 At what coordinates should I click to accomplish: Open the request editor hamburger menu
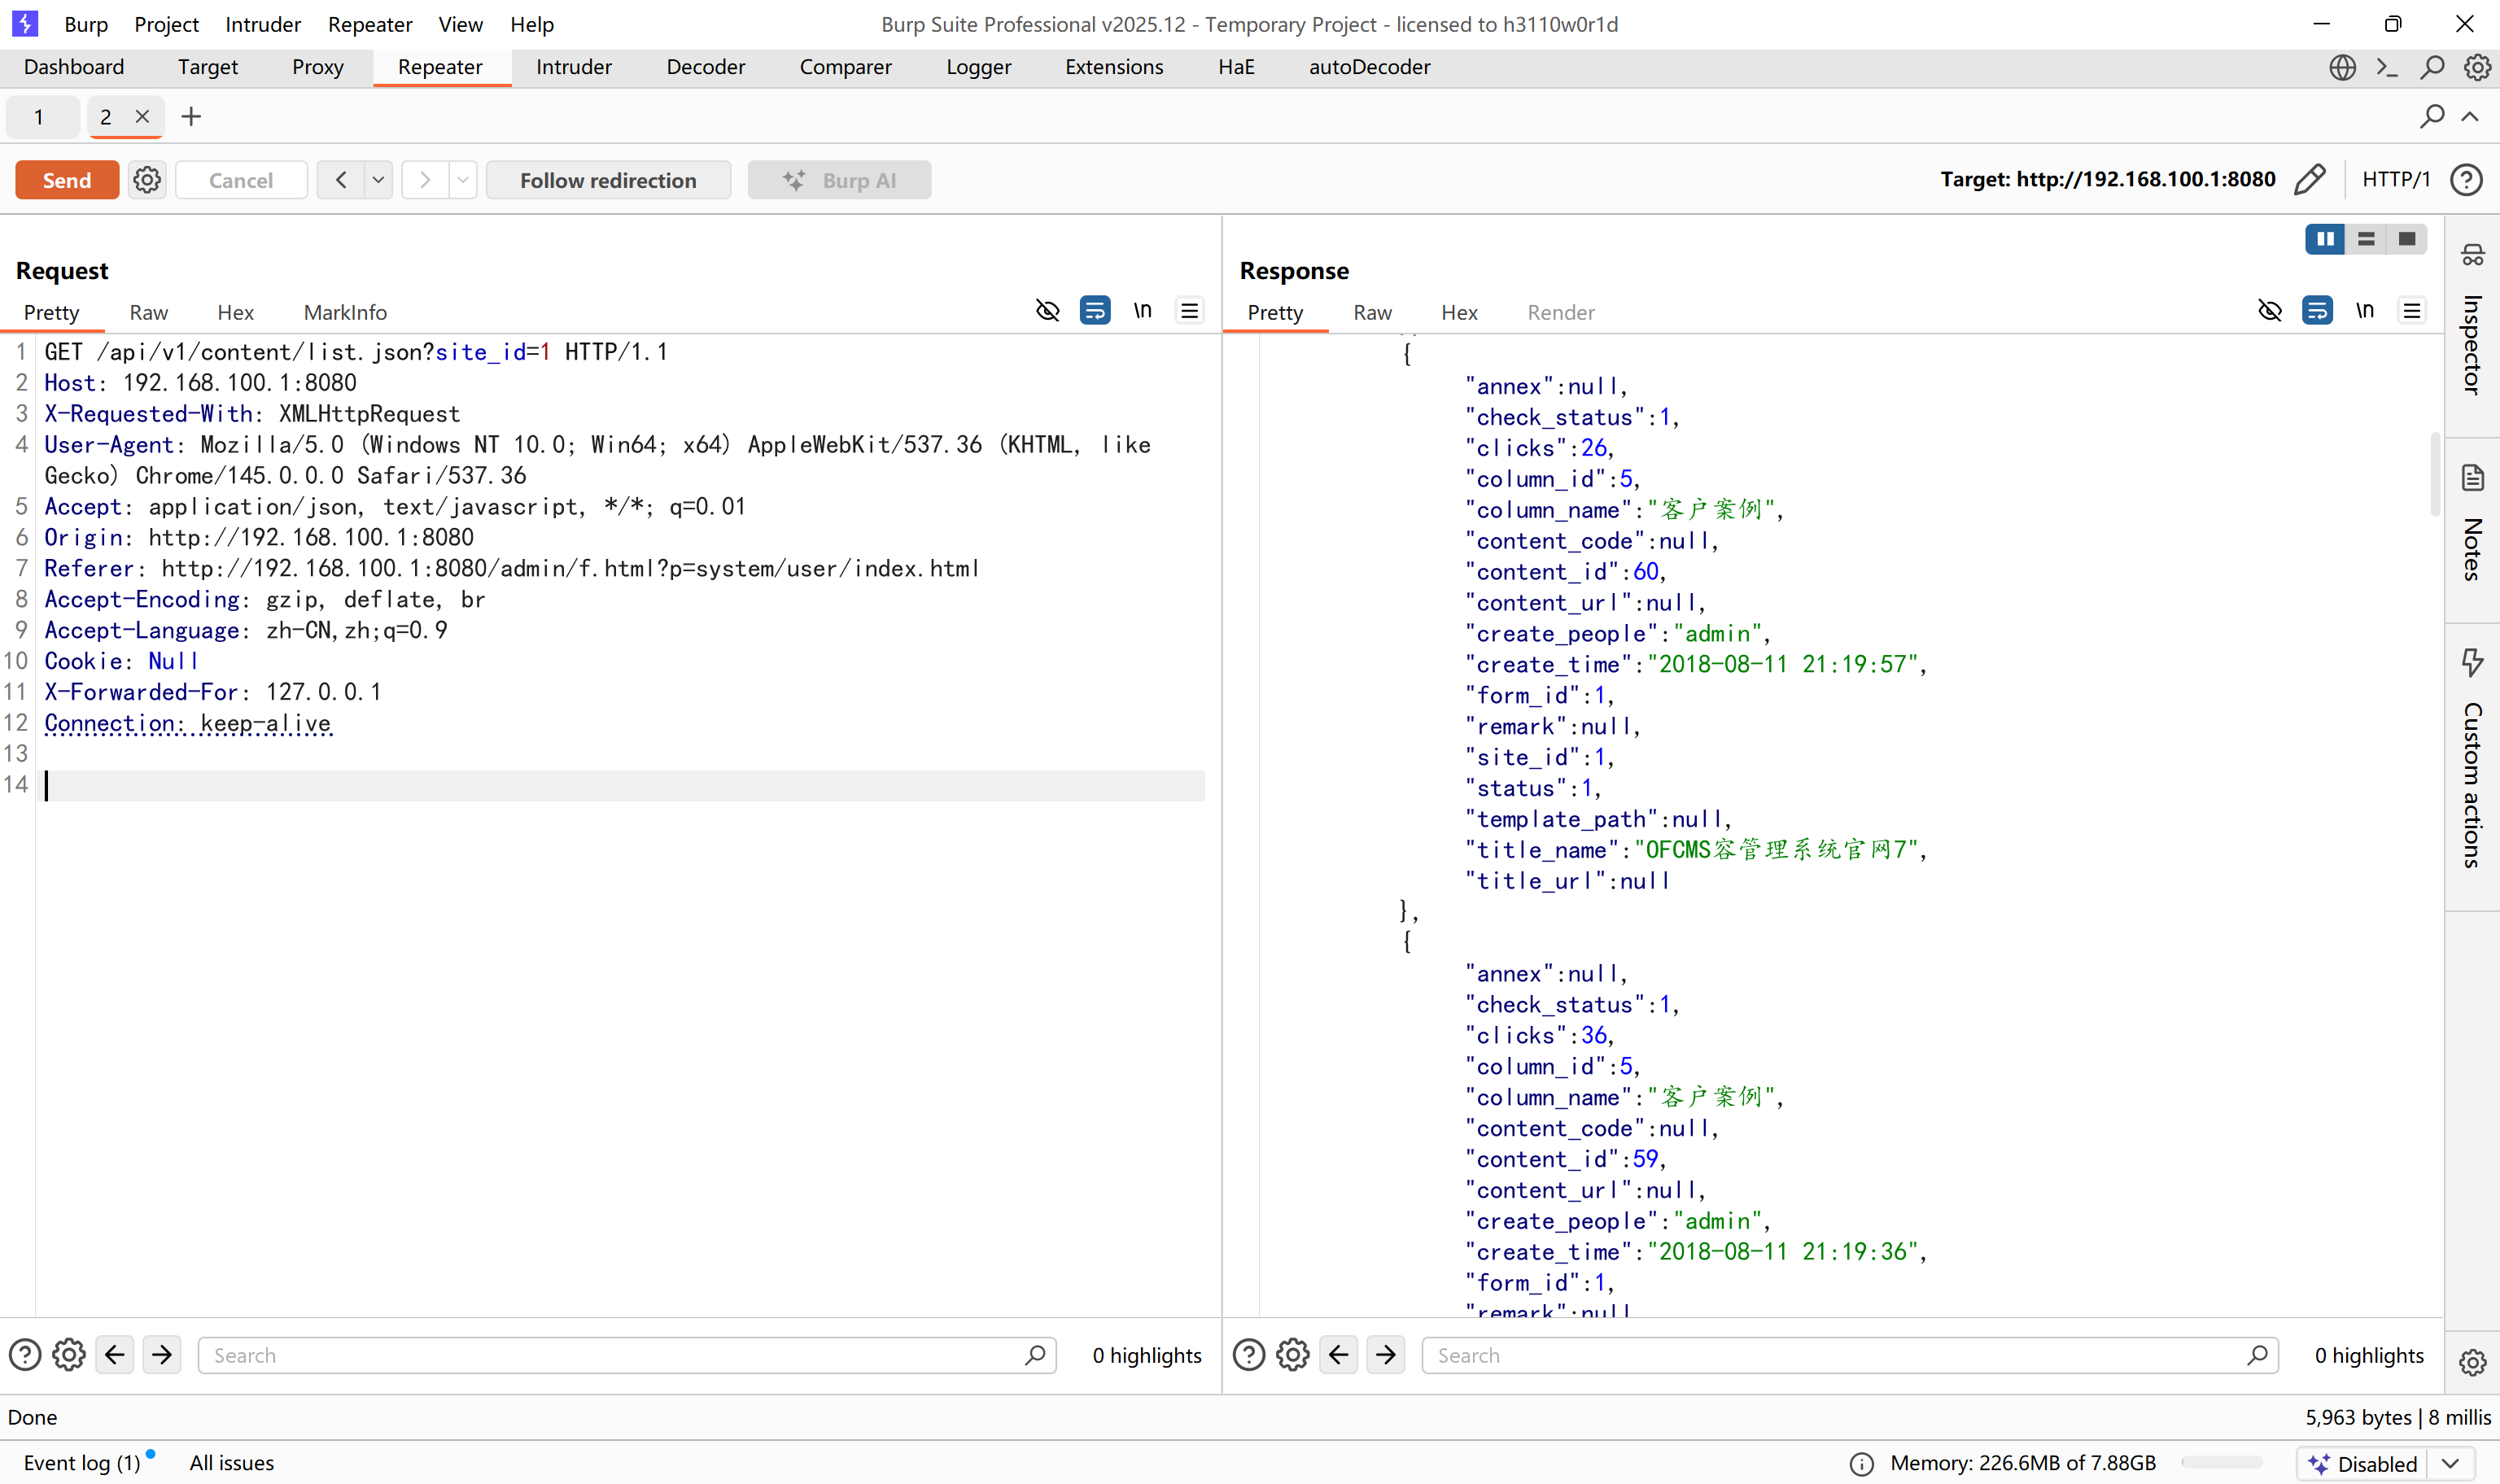click(1189, 311)
